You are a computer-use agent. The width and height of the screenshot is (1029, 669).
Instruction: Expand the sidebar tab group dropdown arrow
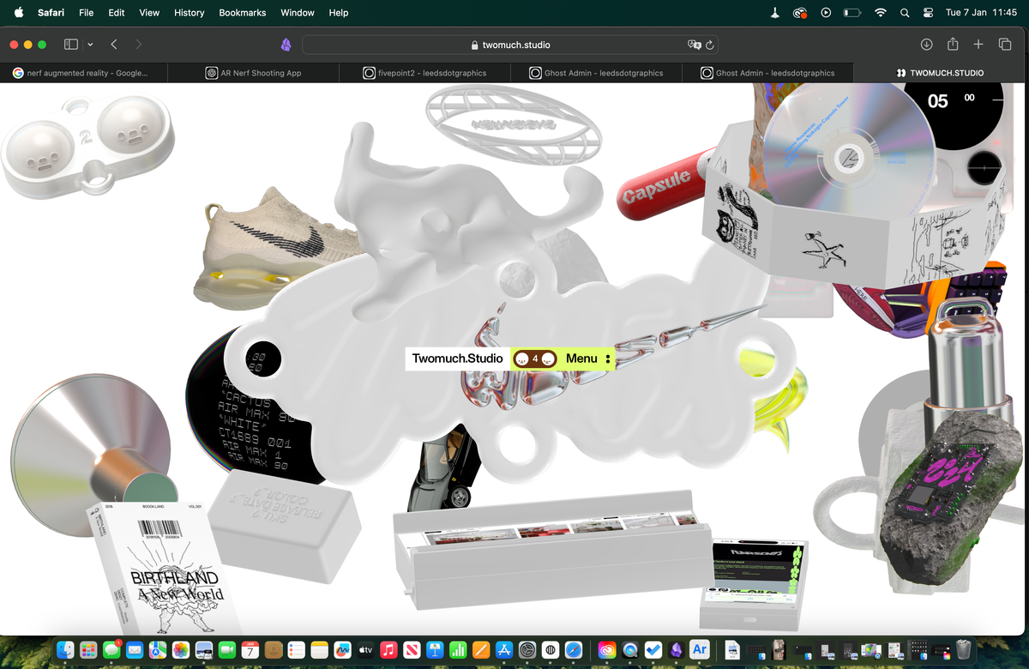(x=90, y=45)
